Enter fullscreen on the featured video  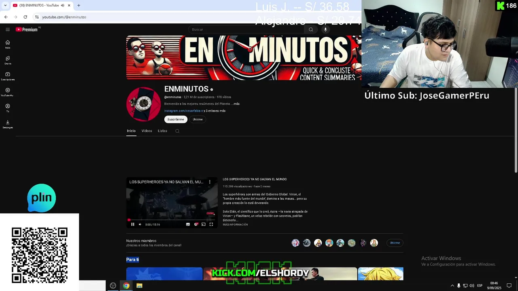[x=211, y=224]
